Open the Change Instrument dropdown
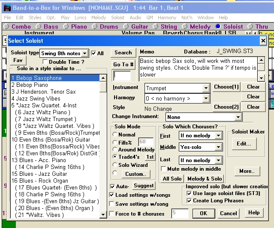The width and height of the screenshot is (274, 228). point(238,117)
